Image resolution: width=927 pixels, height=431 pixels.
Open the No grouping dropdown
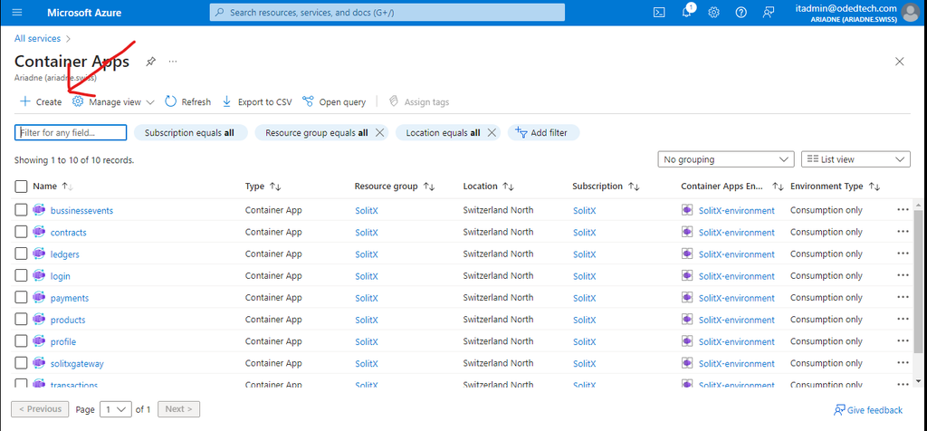(725, 159)
